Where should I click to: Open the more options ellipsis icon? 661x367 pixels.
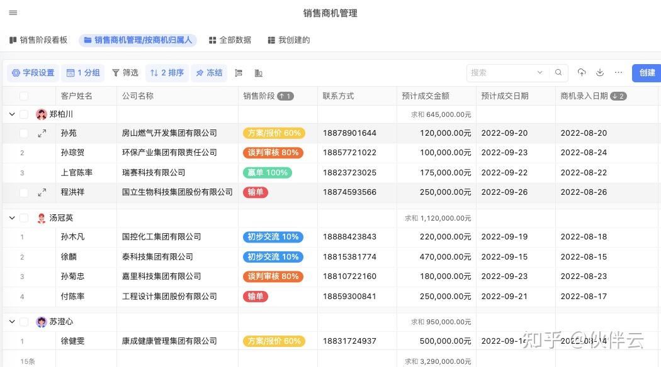618,72
